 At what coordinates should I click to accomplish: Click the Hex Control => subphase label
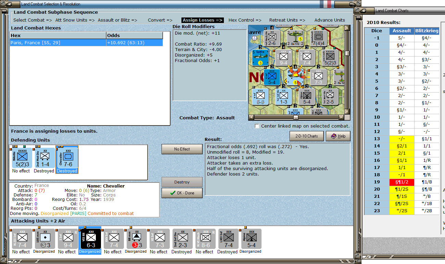(245, 20)
